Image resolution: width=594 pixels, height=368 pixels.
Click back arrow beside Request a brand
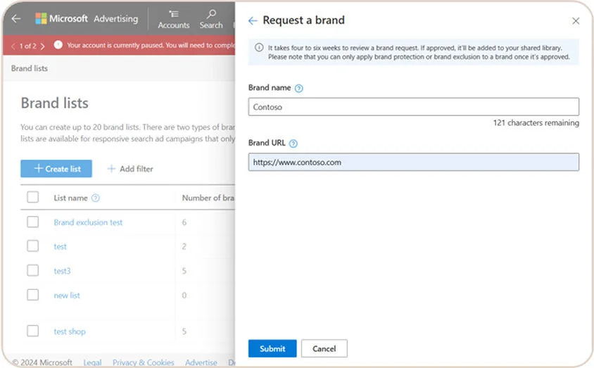click(253, 21)
